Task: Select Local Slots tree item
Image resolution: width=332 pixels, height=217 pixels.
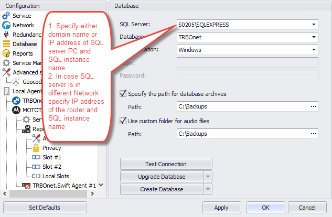Action: (56, 176)
